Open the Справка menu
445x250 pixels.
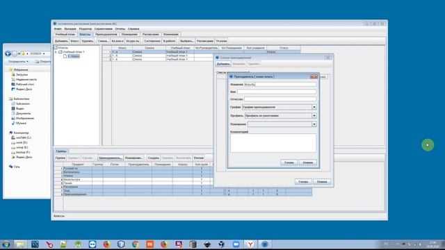(x=133, y=29)
